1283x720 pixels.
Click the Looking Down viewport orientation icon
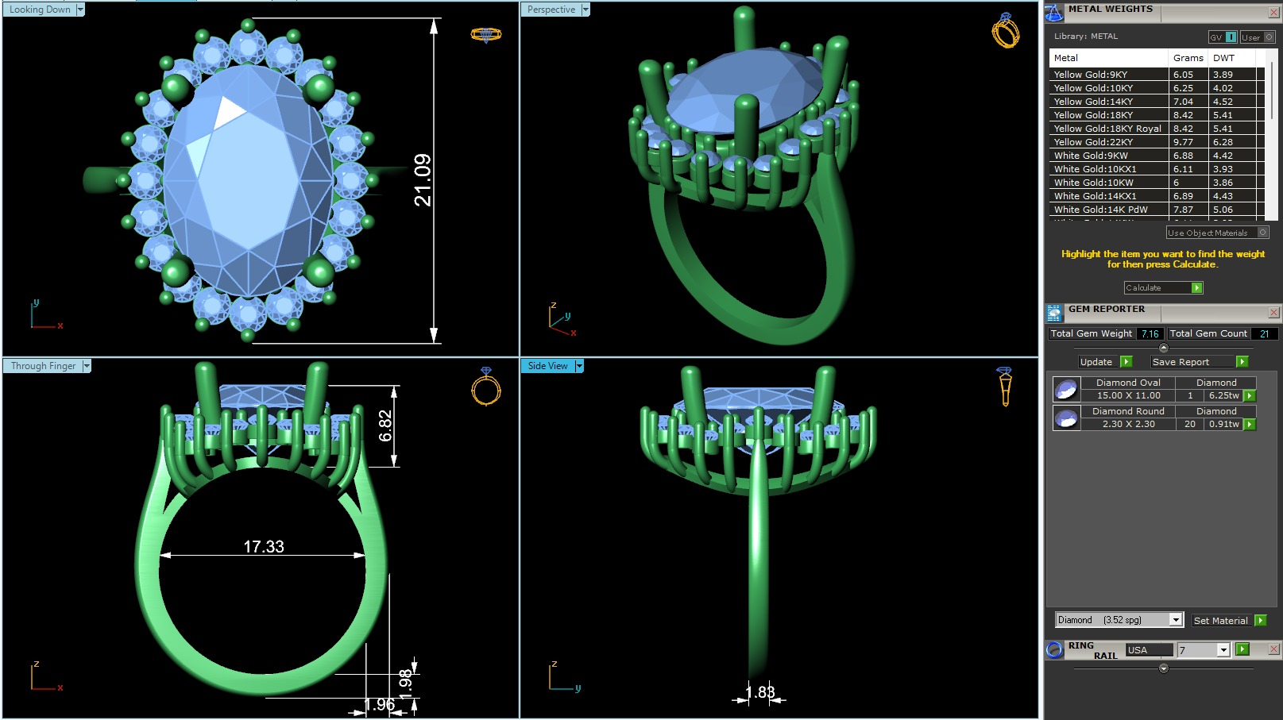click(x=486, y=34)
